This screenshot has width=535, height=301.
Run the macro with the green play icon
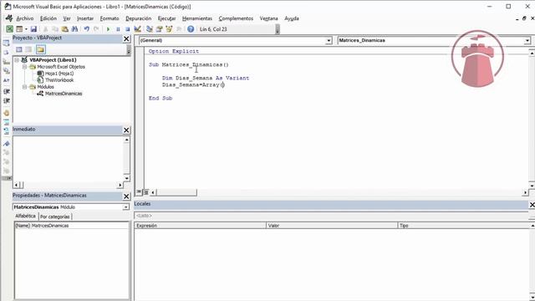[x=108, y=29]
